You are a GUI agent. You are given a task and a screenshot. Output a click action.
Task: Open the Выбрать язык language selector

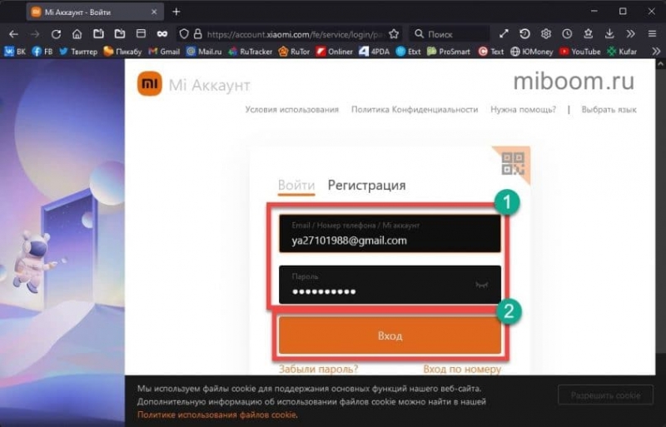tap(609, 110)
